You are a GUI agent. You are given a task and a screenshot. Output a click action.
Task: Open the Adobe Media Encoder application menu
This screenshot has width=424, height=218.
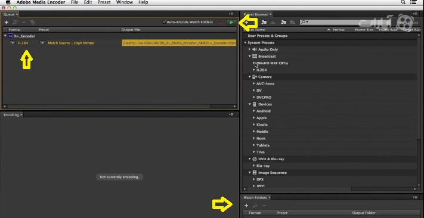(x=41, y=2)
